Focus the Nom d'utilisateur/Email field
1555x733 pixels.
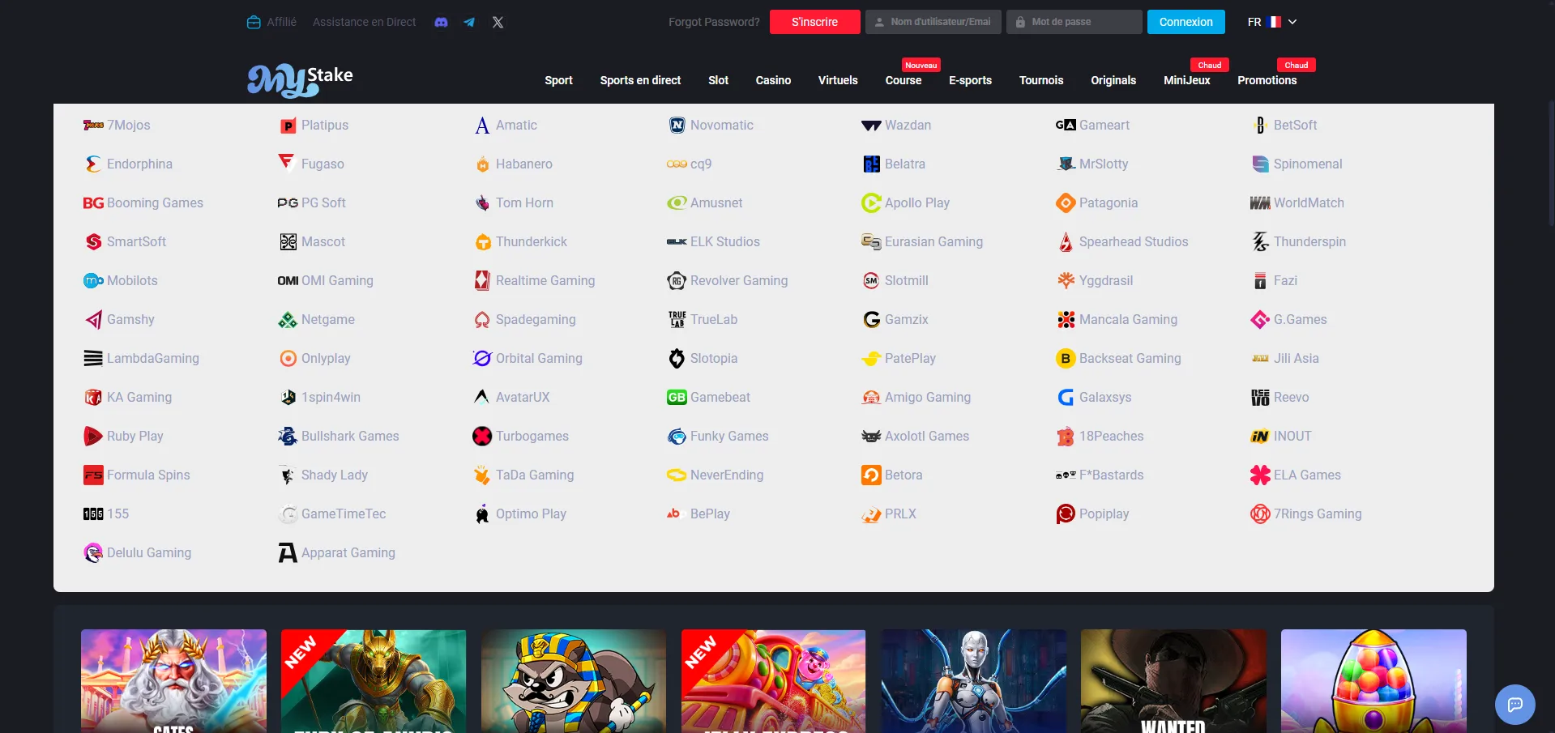point(933,22)
